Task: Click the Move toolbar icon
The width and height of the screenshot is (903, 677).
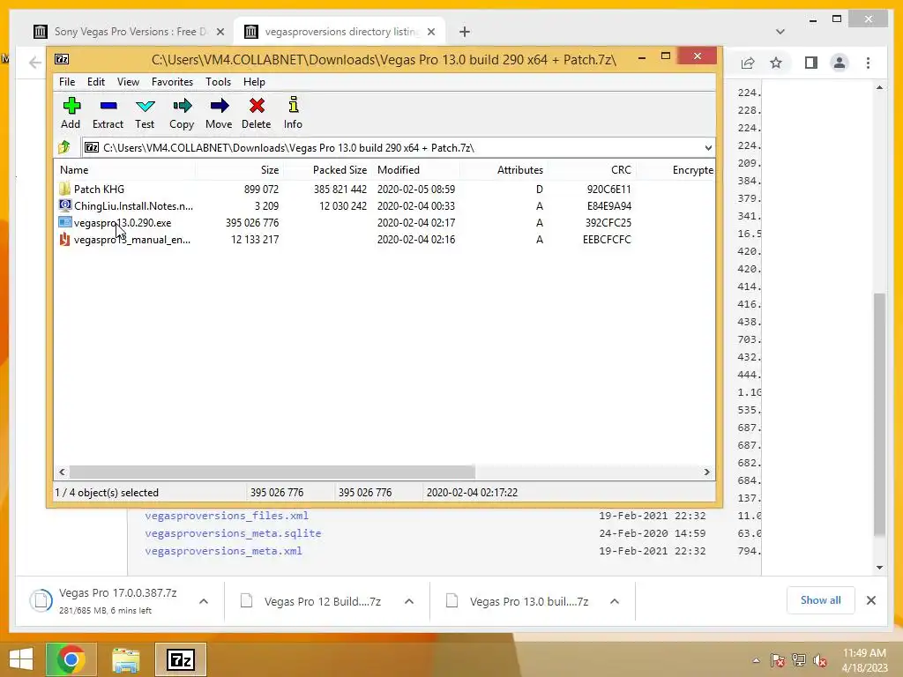Action: [220, 106]
